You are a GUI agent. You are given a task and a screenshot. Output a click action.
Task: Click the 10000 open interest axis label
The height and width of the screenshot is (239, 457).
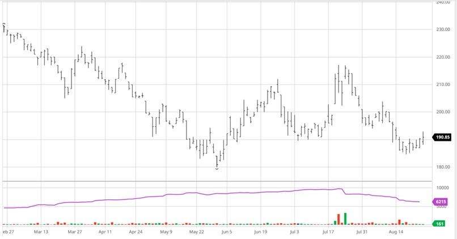click(442, 188)
